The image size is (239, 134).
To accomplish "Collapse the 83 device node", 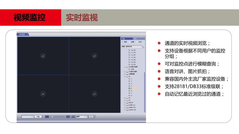I will coord(125,77).
